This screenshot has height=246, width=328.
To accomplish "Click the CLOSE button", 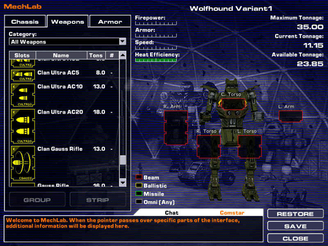I will click(x=295, y=238).
